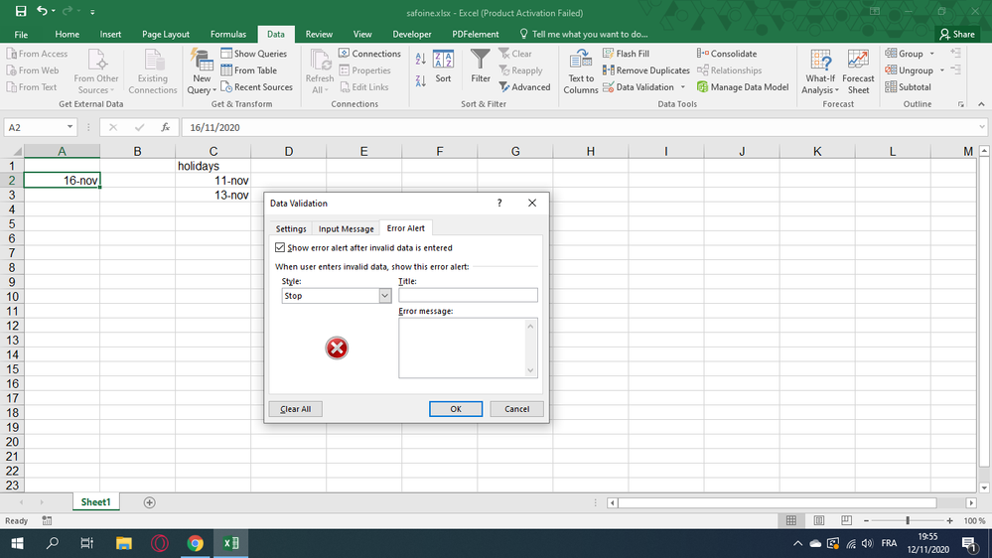Select the Sheet1 tab
This screenshot has height=558, width=992.
pyautogui.click(x=95, y=502)
